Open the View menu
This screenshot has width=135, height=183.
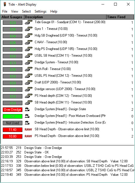(x=15, y=11)
